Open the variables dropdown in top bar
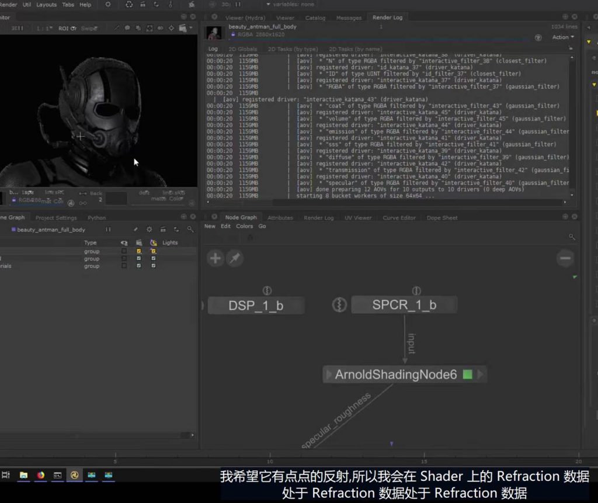Image resolution: width=598 pixels, height=503 pixels. click(x=290, y=5)
